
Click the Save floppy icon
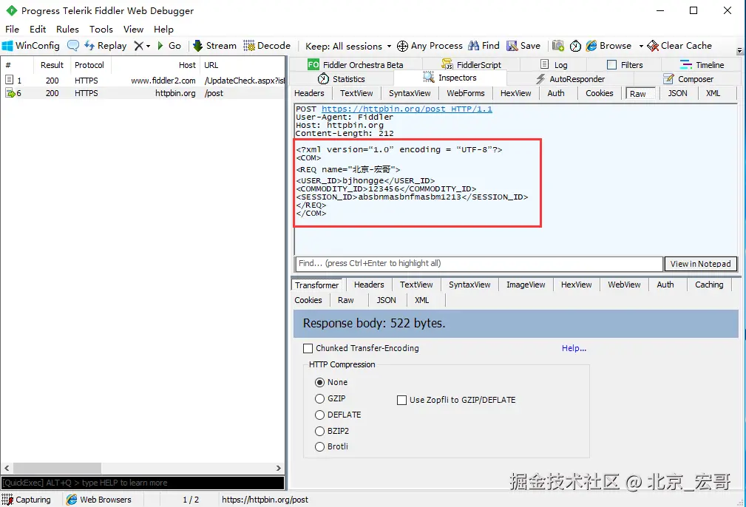pos(512,46)
